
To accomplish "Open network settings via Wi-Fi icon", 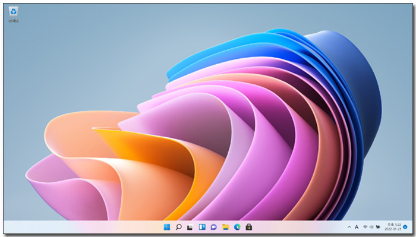I will pos(365,227).
